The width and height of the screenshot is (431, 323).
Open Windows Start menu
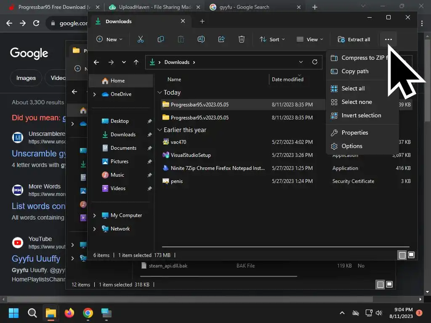tap(13, 313)
